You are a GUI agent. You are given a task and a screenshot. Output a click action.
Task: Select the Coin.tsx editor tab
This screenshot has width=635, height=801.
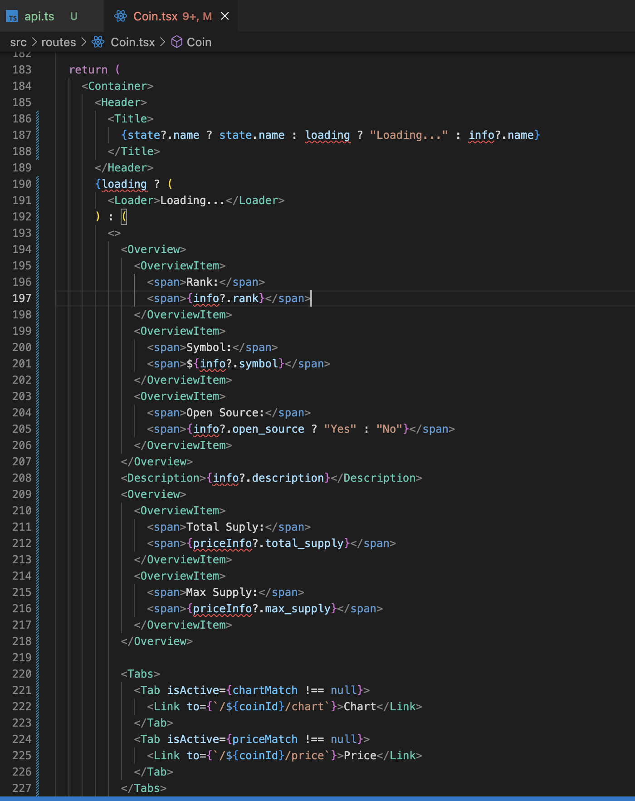171,16
